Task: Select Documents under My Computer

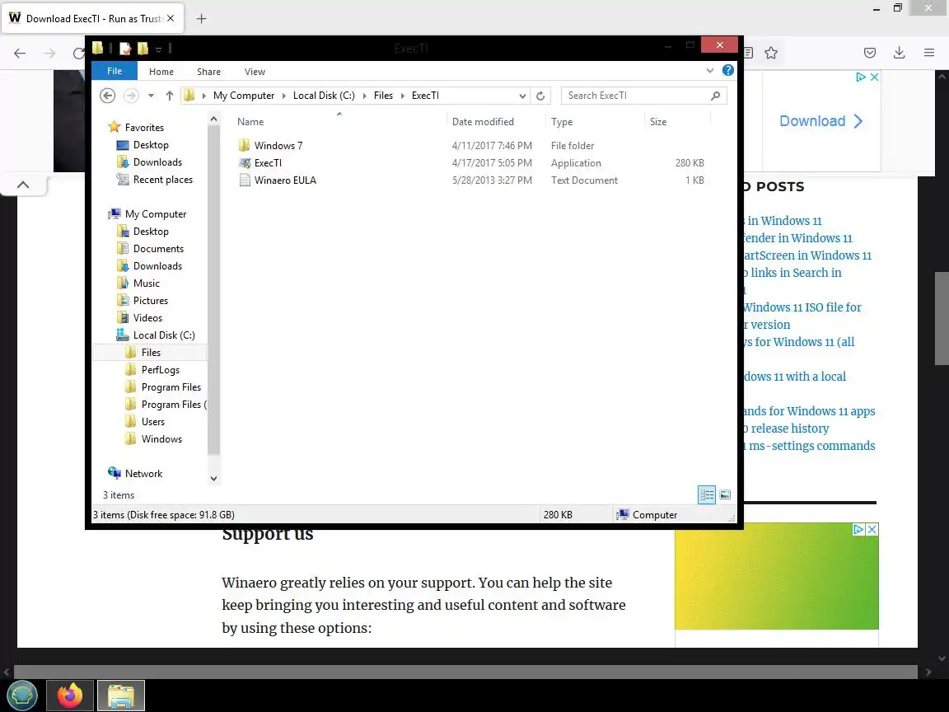Action: [x=158, y=248]
